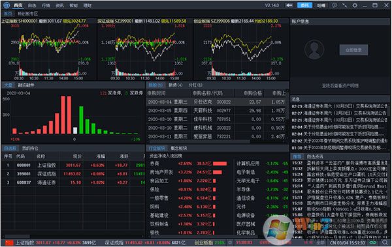Select watchlist row 000001 上证指数
Screen dimensions: 392x247
[73, 165]
